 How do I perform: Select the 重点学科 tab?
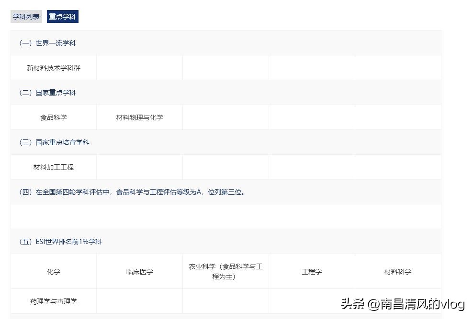(62, 16)
